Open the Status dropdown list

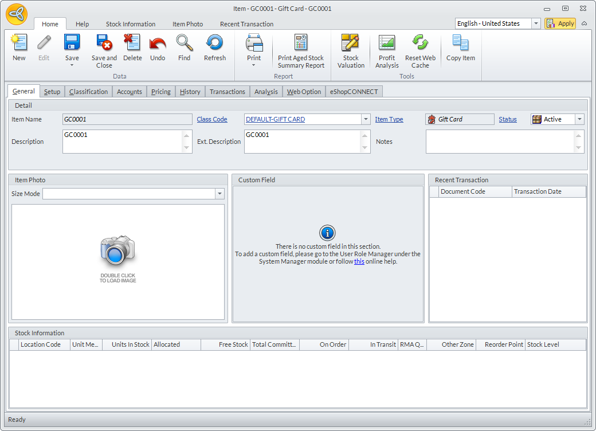click(x=579, y=119)
